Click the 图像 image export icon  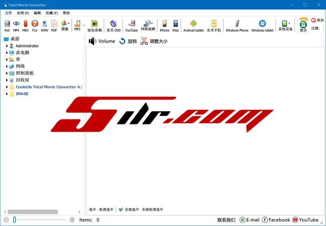tap(65, 25)
